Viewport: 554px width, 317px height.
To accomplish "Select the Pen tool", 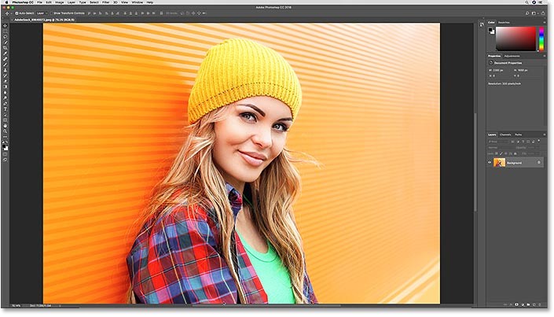I will pyautogui.click(x=5, y=103).
